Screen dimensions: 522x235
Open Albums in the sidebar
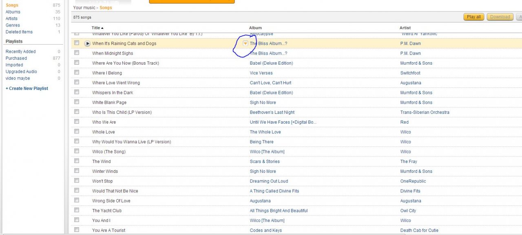click(13, 12)
